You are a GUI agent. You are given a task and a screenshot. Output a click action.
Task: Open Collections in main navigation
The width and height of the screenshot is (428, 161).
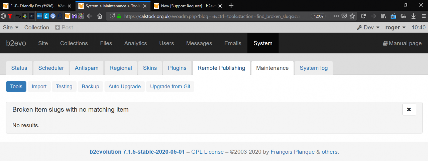tap(74, 43)
